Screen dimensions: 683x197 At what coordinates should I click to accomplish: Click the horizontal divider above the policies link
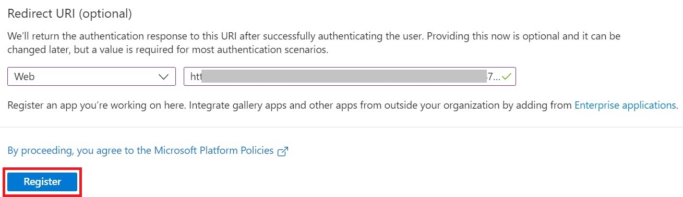coord(341,126)
